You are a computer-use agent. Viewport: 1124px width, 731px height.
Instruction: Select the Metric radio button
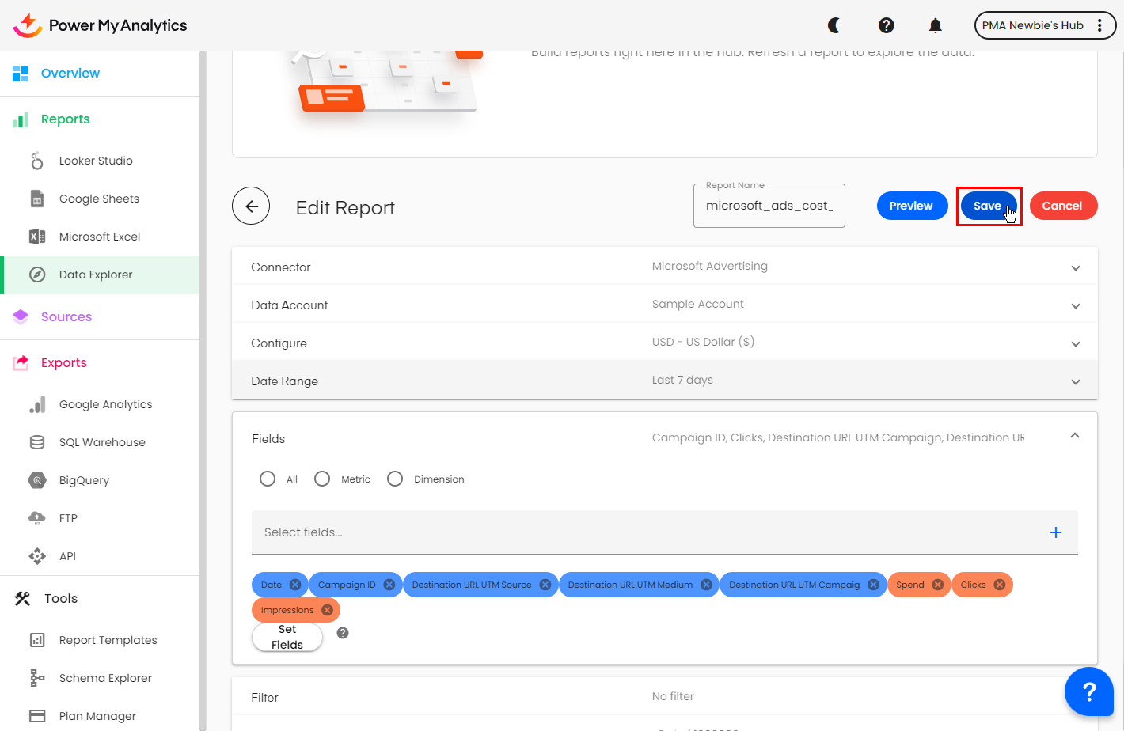coord(322,479)
